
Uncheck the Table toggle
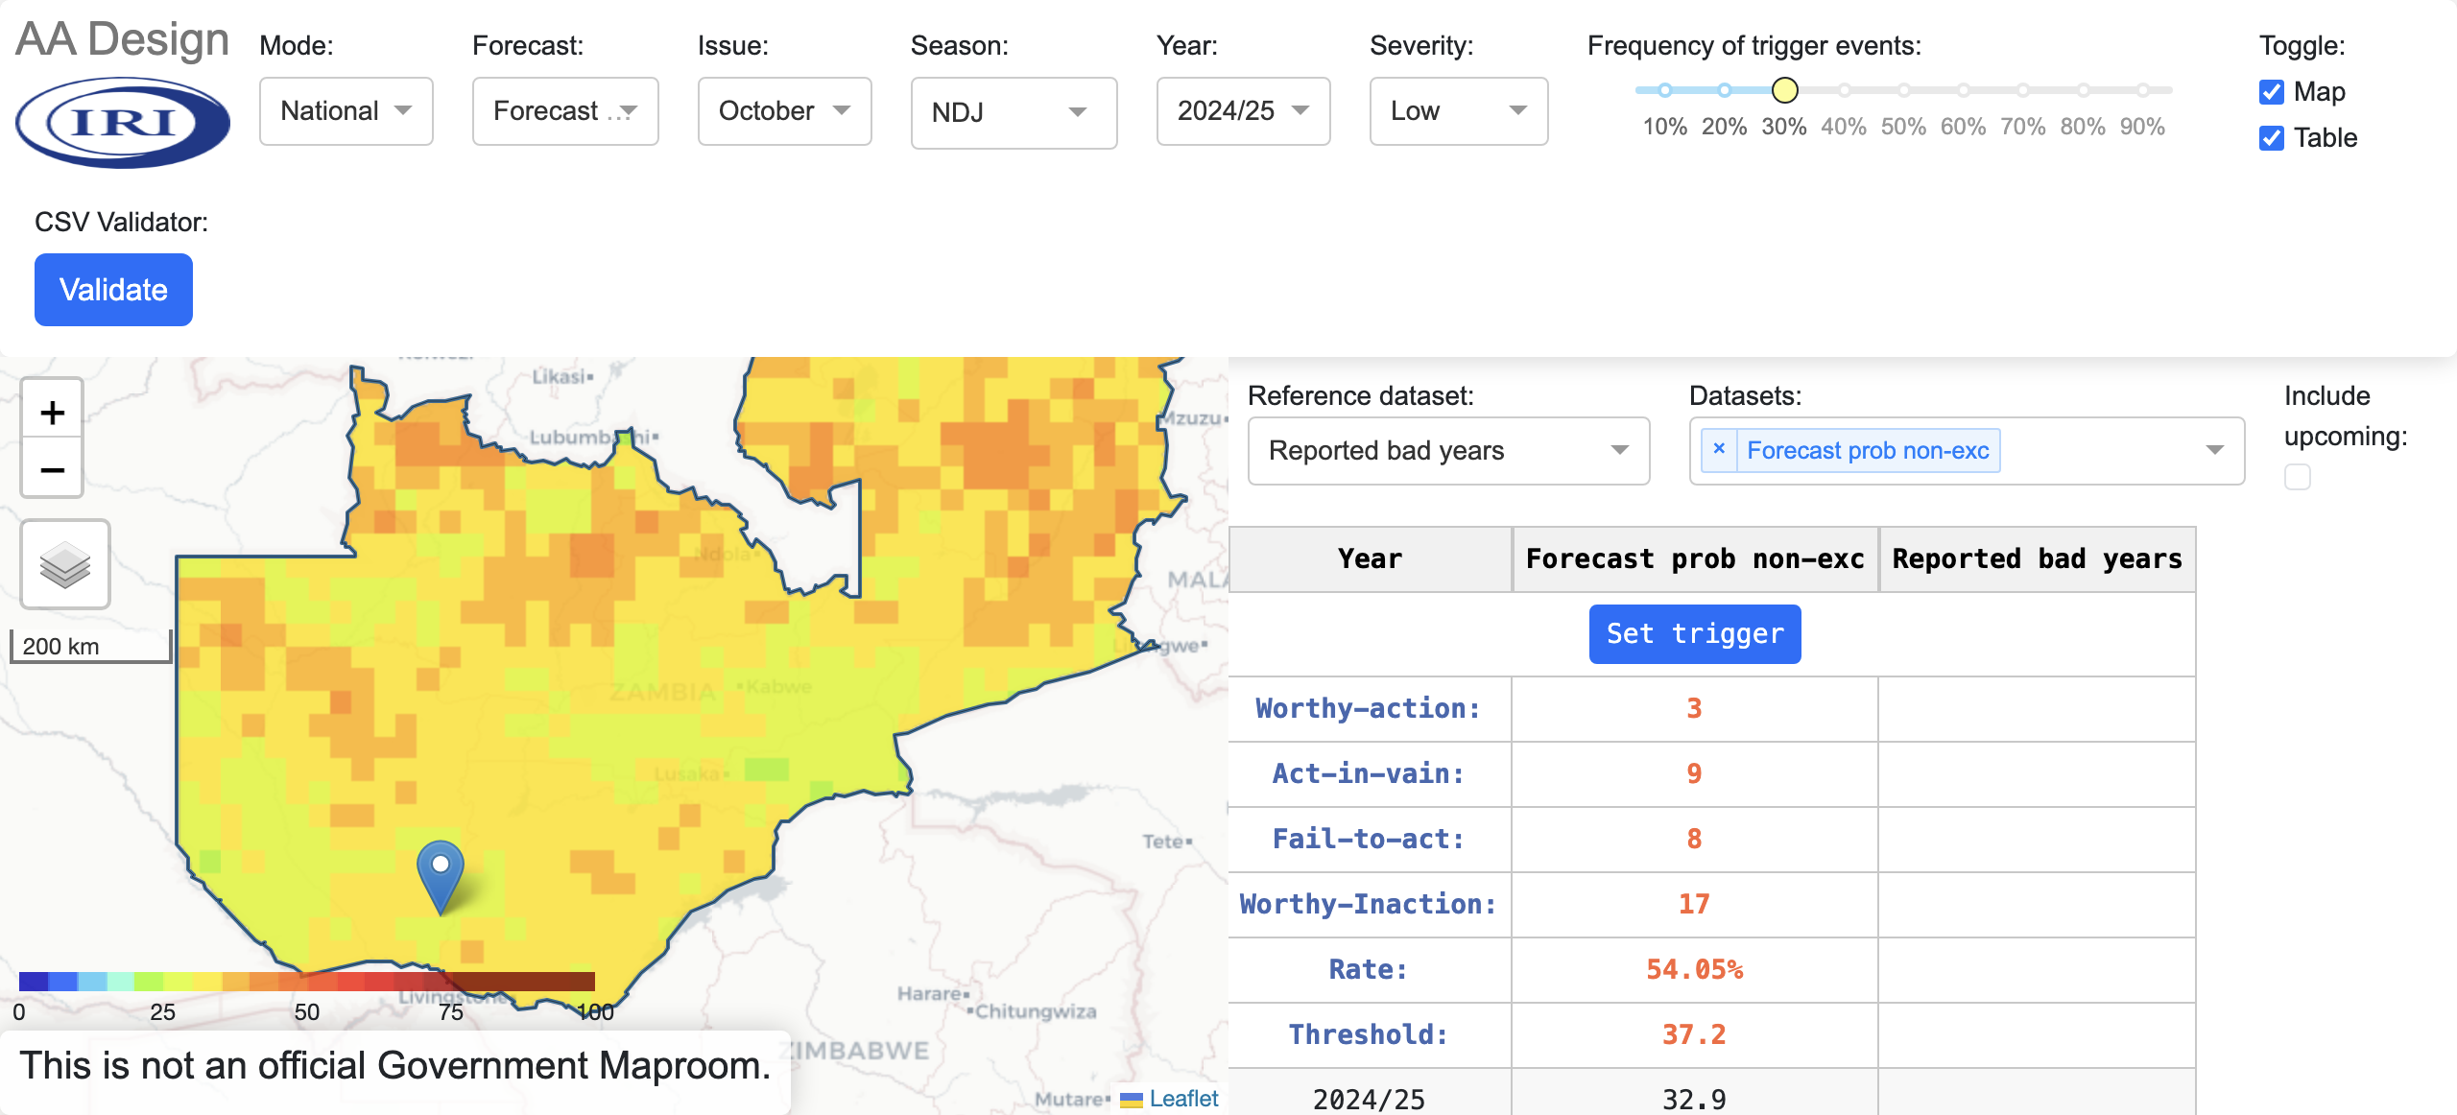(x=2271, y=138)
